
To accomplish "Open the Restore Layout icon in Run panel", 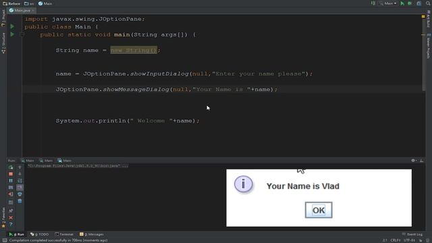I will [11, 202].
